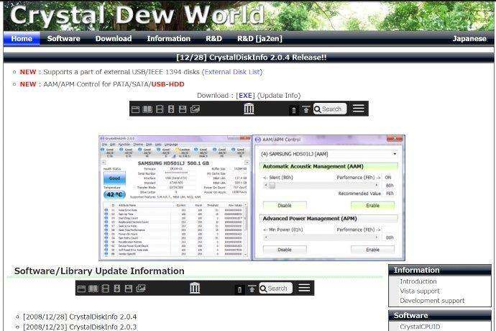
Task: Click the upload arrow icon under Software/Library Update Information
Action: pyautogui.click(x=252, y=289)
